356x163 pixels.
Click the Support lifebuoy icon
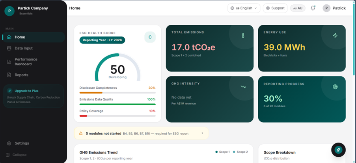[x=268, y=8]
